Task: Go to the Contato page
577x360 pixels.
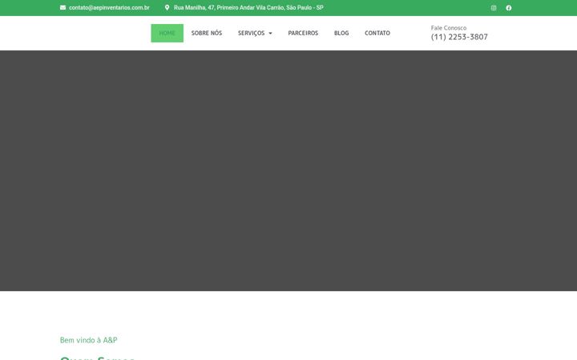Action: (x=377, y=33)
